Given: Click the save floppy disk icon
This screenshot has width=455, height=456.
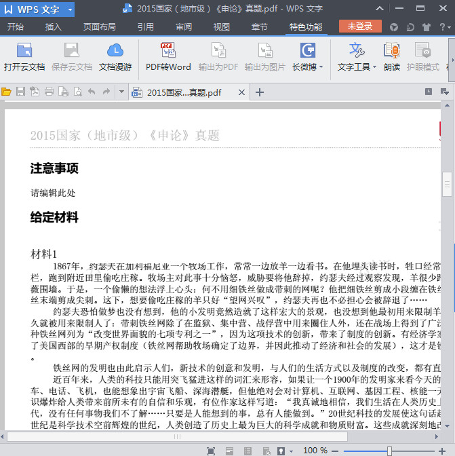Looking at the screenshot, I should (20, 92).
